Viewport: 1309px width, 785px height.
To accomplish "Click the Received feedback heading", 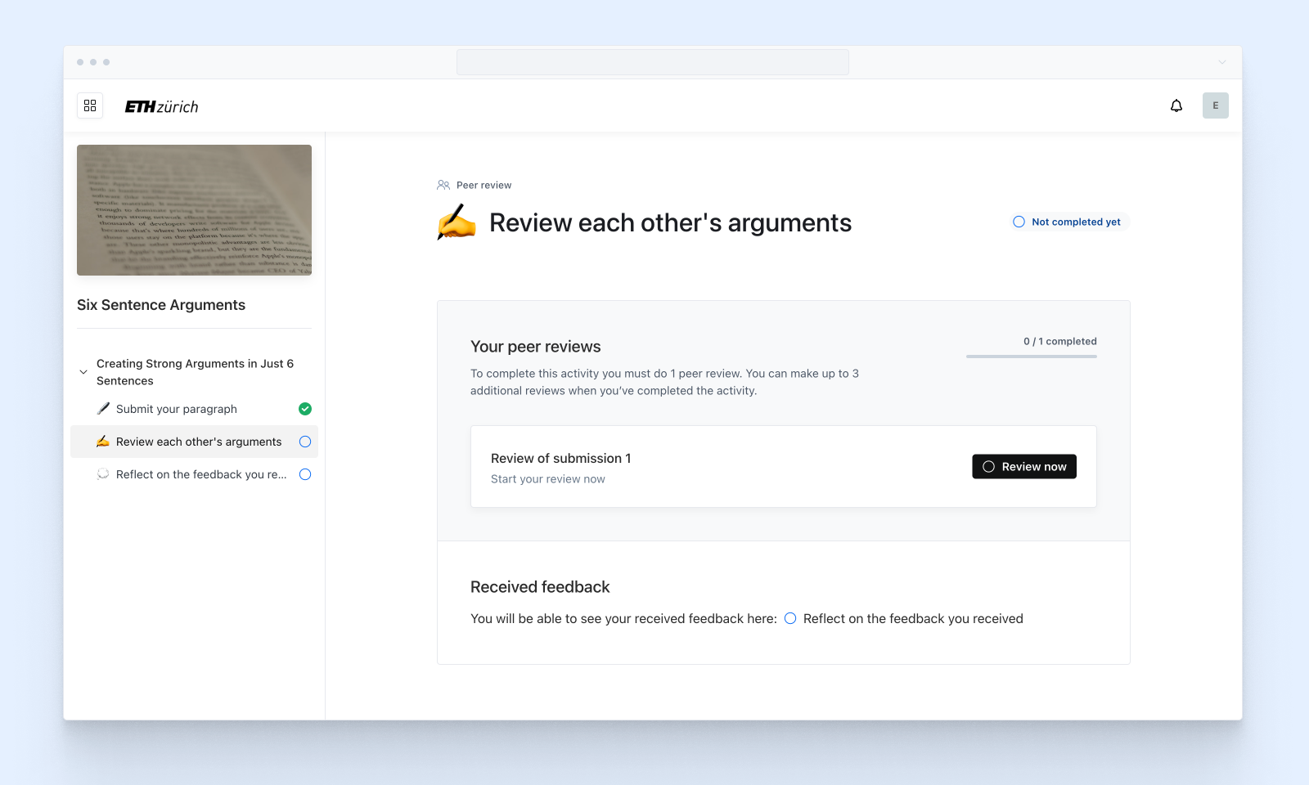I will 540,587.
